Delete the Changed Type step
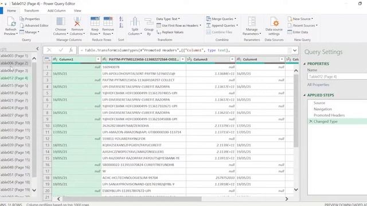This screenshot has width=367, height=206. [311, 121]
